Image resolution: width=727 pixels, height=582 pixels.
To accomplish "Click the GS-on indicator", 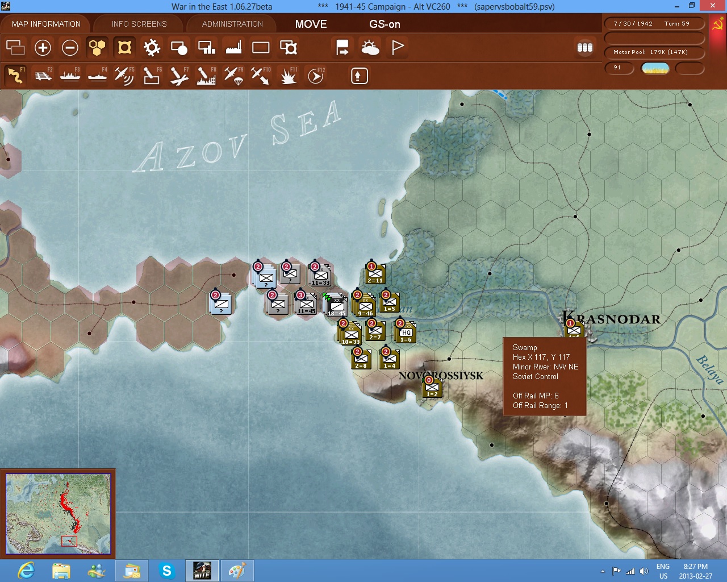I will (385, 24).
